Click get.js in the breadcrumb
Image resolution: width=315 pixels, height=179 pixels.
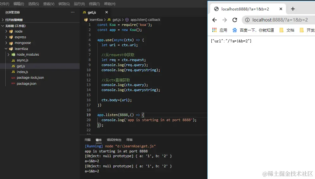click(117, 20)
